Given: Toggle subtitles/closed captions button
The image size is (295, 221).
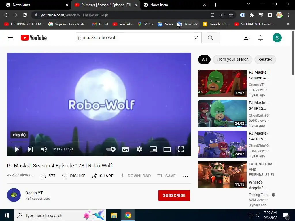Looking at the screenshot, I should (x=126, y=149).
